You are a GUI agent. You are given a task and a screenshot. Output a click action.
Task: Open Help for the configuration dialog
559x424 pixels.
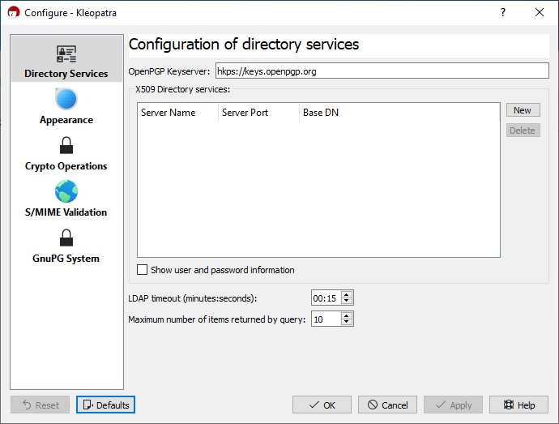pyautogui.click(x=518, y=405)
